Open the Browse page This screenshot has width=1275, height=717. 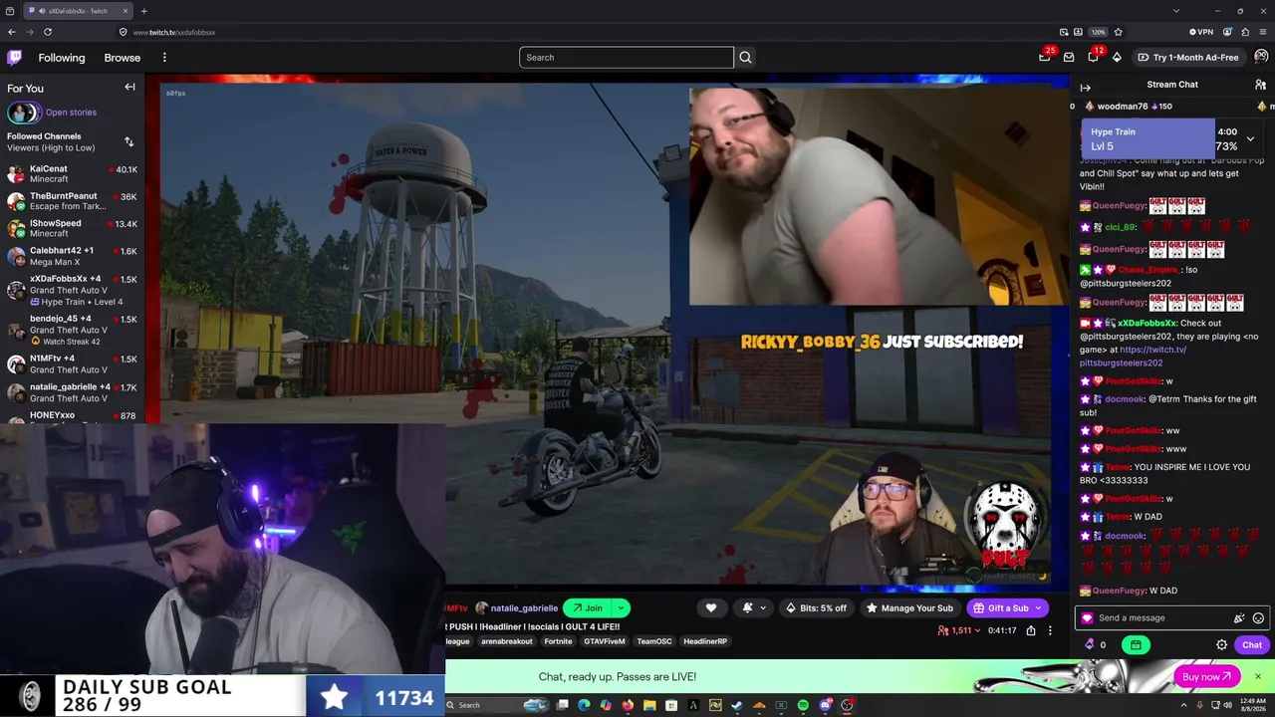(123, 58)
